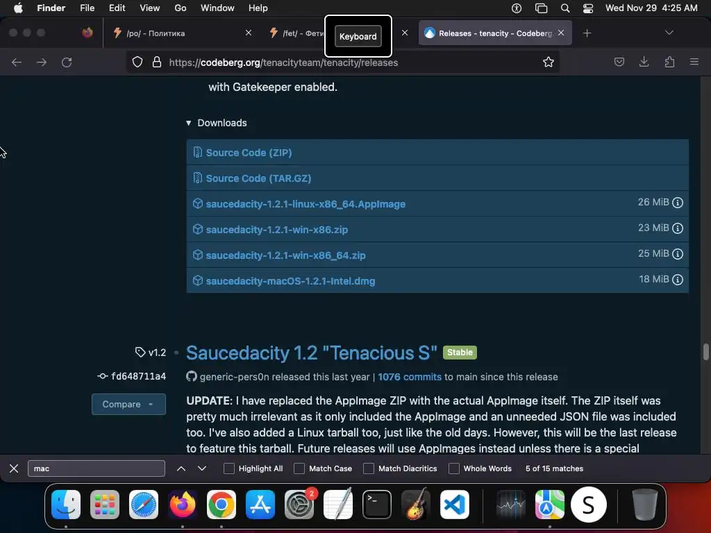
Task: Download saucedacity-1.2.1-linux-x86_64.AppImage
Action: tap(306, 204)
